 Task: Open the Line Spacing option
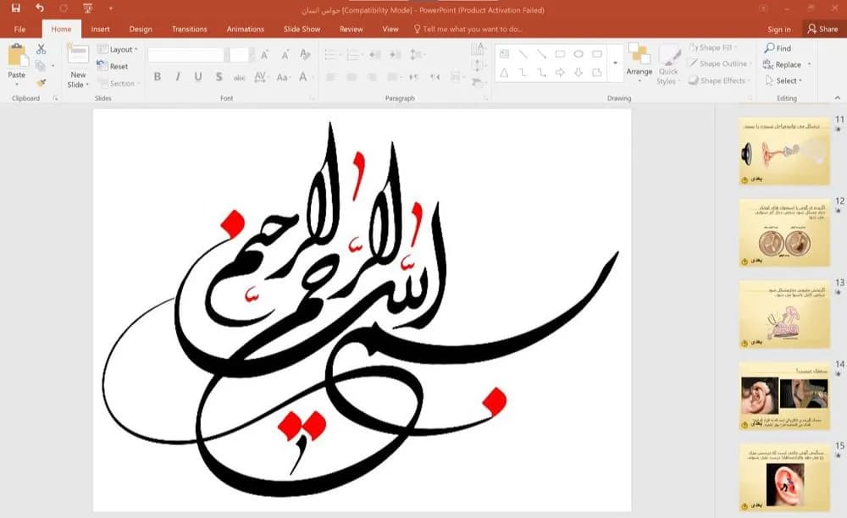point(417,54)
